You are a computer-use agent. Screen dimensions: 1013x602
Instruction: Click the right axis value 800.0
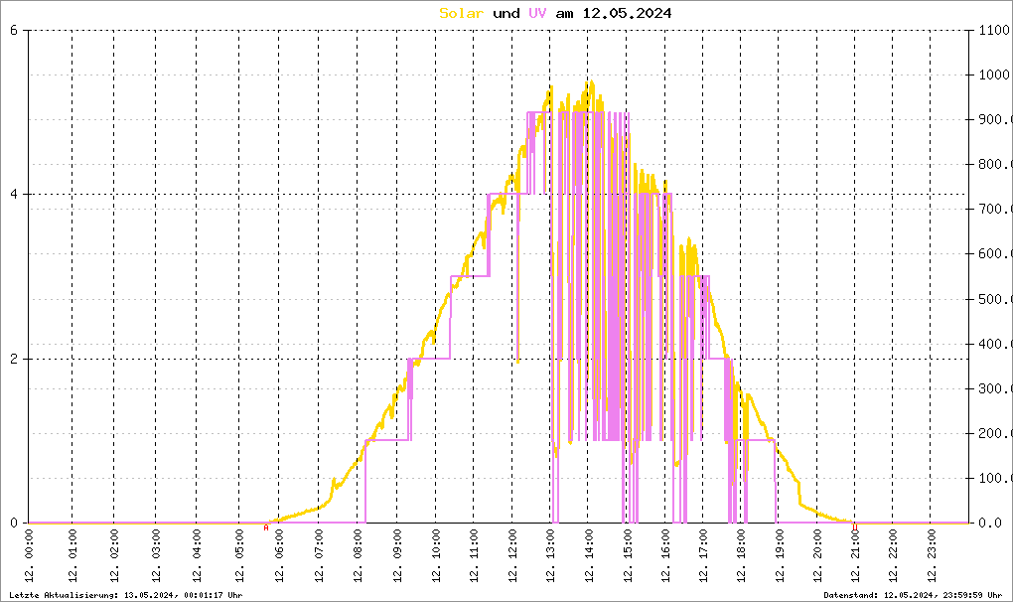993,164
